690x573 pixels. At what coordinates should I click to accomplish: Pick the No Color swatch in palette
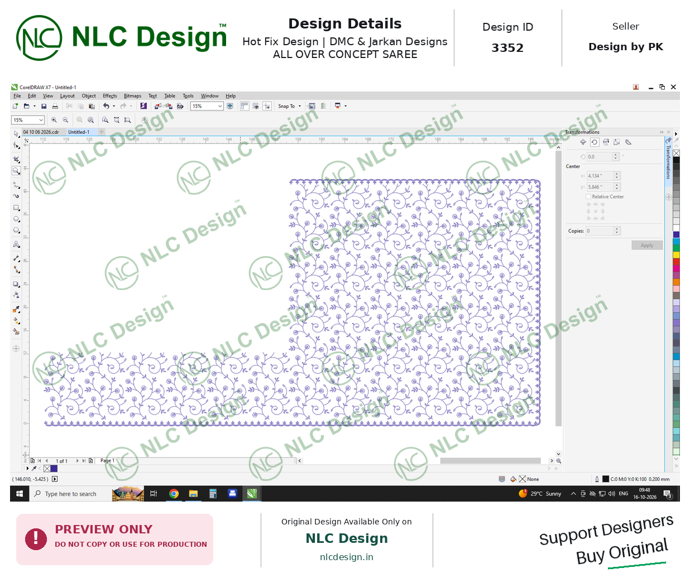[676, 153]
